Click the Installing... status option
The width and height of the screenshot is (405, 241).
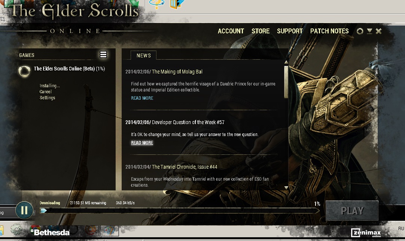(49, 85)
